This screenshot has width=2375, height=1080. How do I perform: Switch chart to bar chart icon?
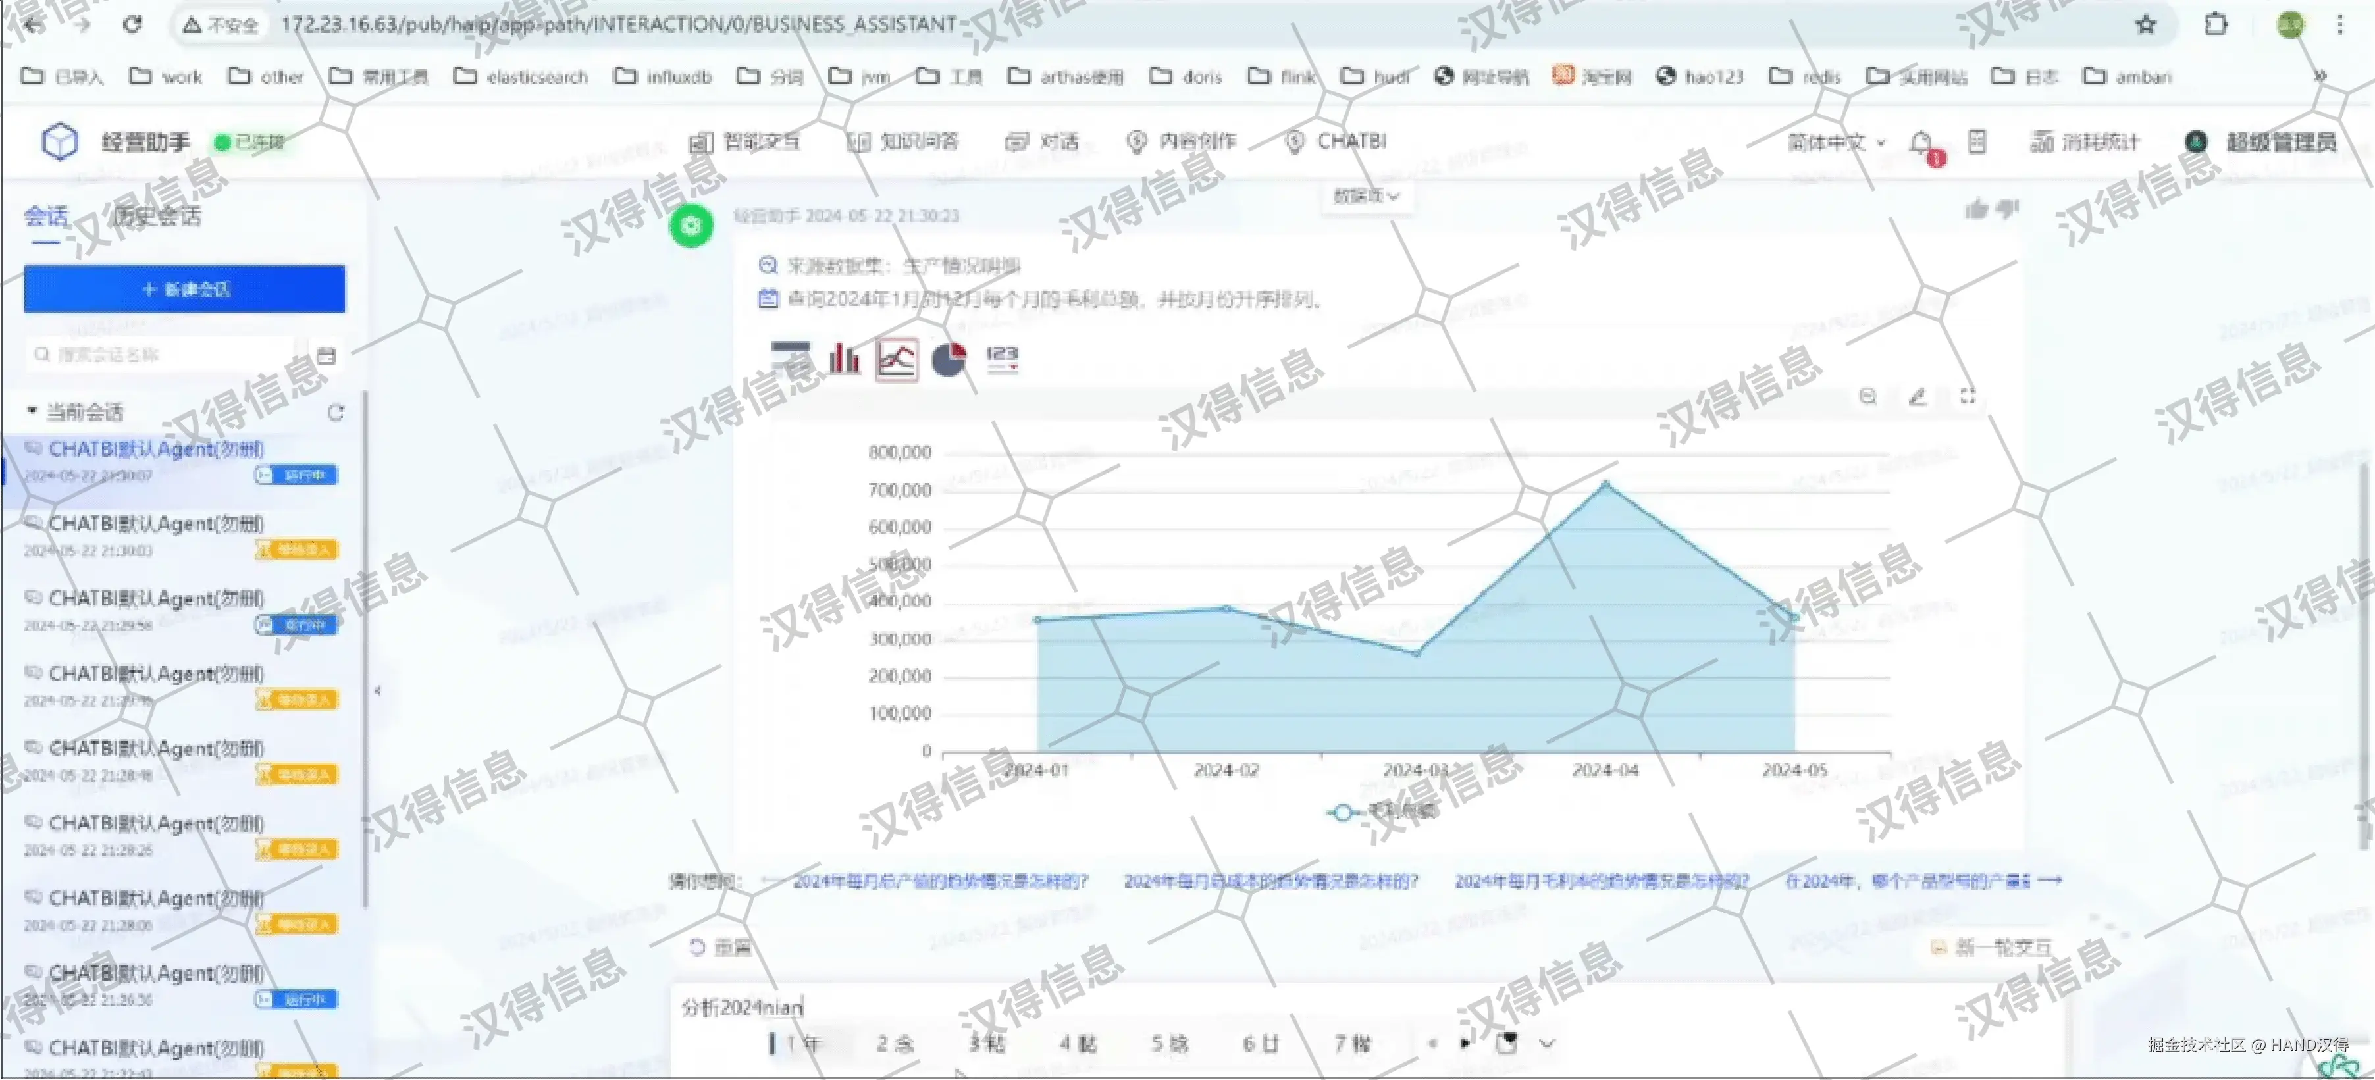point(844,359)
